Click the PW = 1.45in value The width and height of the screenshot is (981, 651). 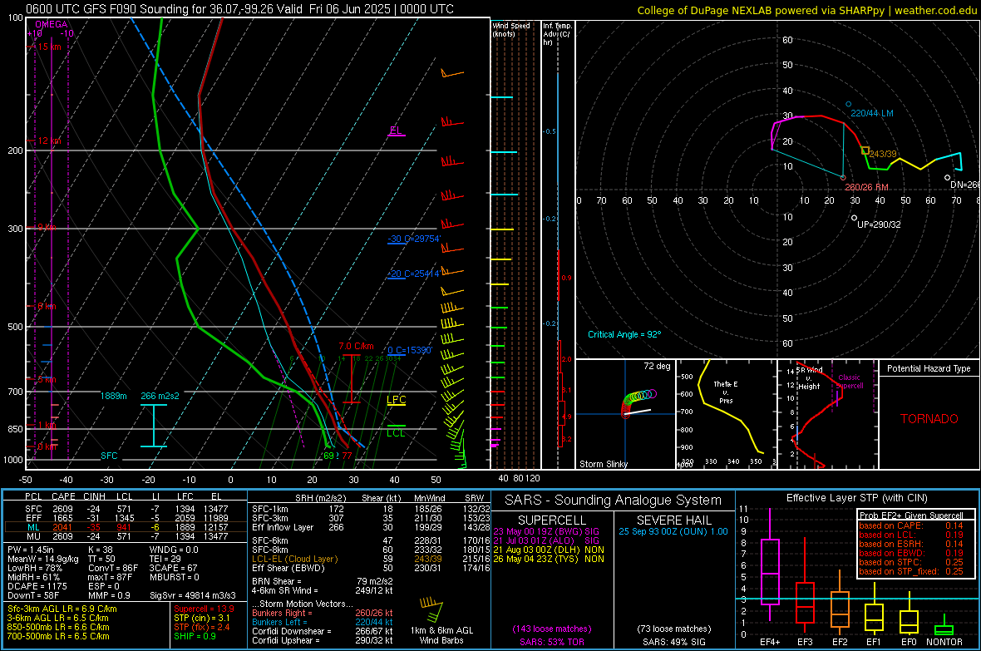[33, 550]
